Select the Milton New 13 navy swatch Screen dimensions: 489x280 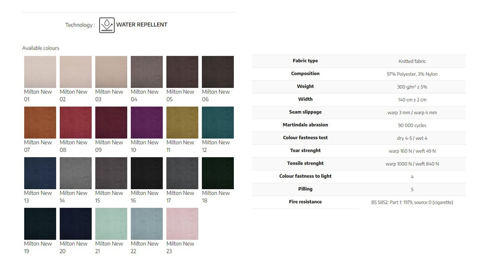[x=40, y=173]
